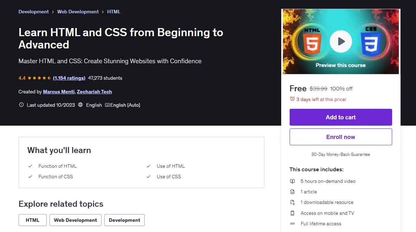Click the on-demand video icon

click(292, 181)
